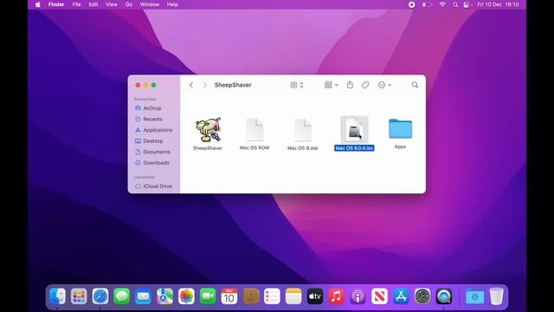Click the battery status icon

pos(427,4)
